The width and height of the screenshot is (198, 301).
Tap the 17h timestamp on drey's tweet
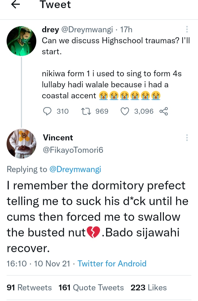coord(126,30)
